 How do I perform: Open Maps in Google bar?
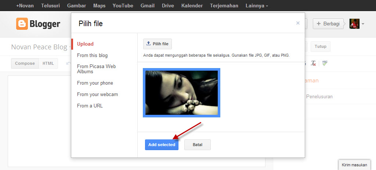99,6
